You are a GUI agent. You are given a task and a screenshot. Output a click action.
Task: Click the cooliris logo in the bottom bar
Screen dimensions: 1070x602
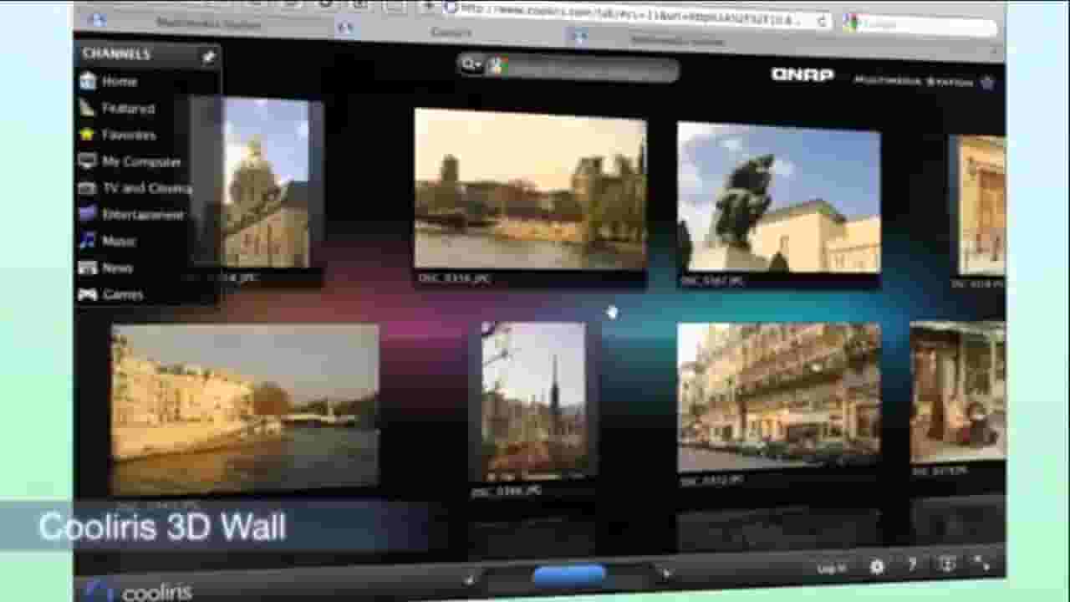(139, 591)
